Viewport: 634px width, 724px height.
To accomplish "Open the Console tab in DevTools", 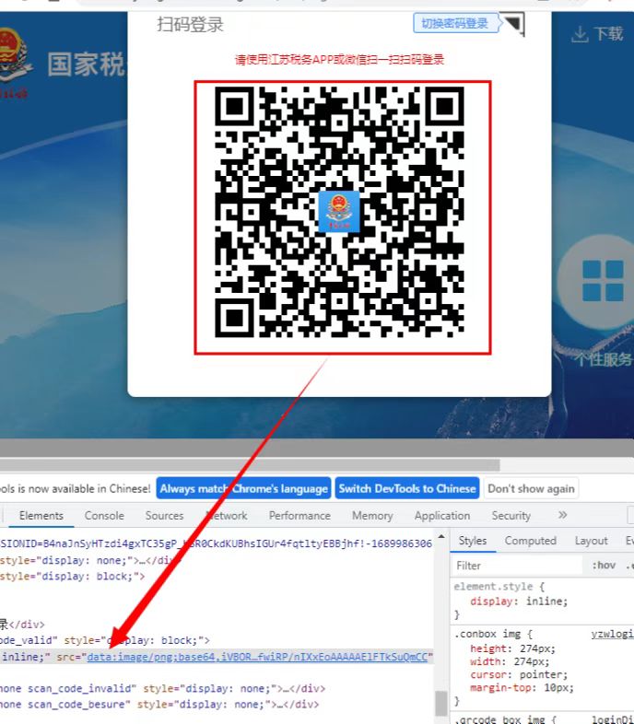I will [104, 516].
